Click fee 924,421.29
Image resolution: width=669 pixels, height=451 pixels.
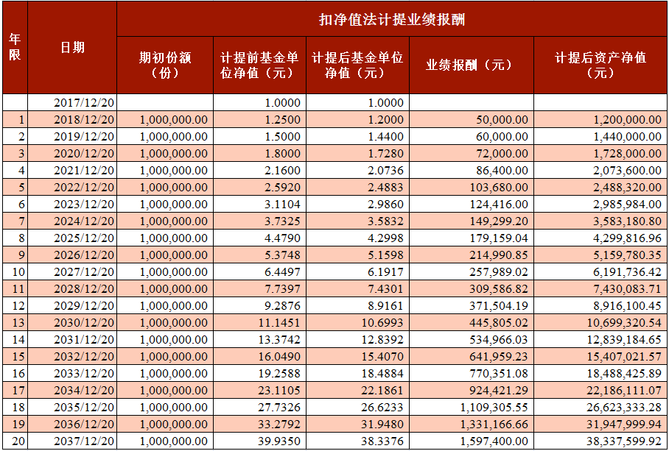click(471, 390)
